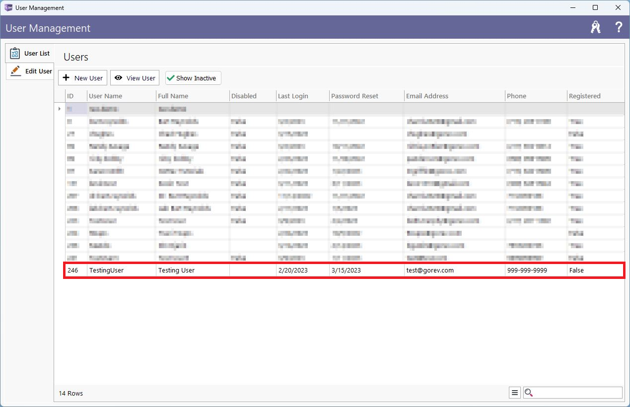Image resolution: width=630 pixels, height=407 pixels.
Task: Sort by the Email Address column header
Action: point(454,96)
